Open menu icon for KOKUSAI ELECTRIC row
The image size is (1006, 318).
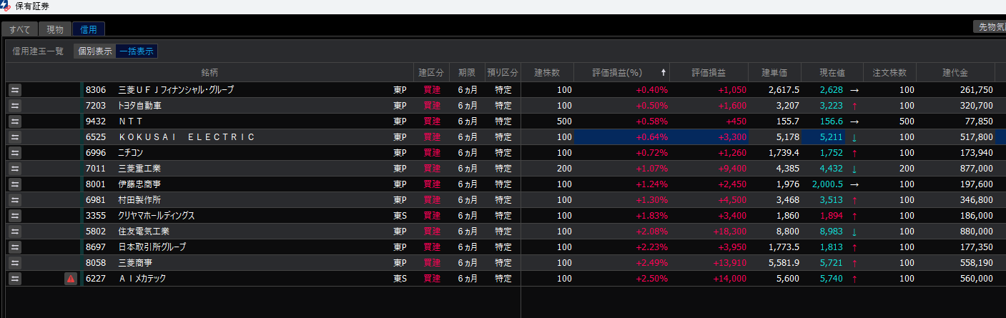coord(15,137)
